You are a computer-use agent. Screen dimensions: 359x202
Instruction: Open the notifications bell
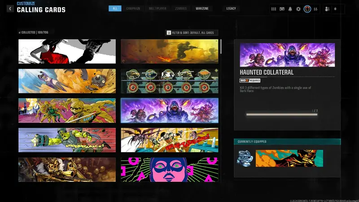point(290,9)
